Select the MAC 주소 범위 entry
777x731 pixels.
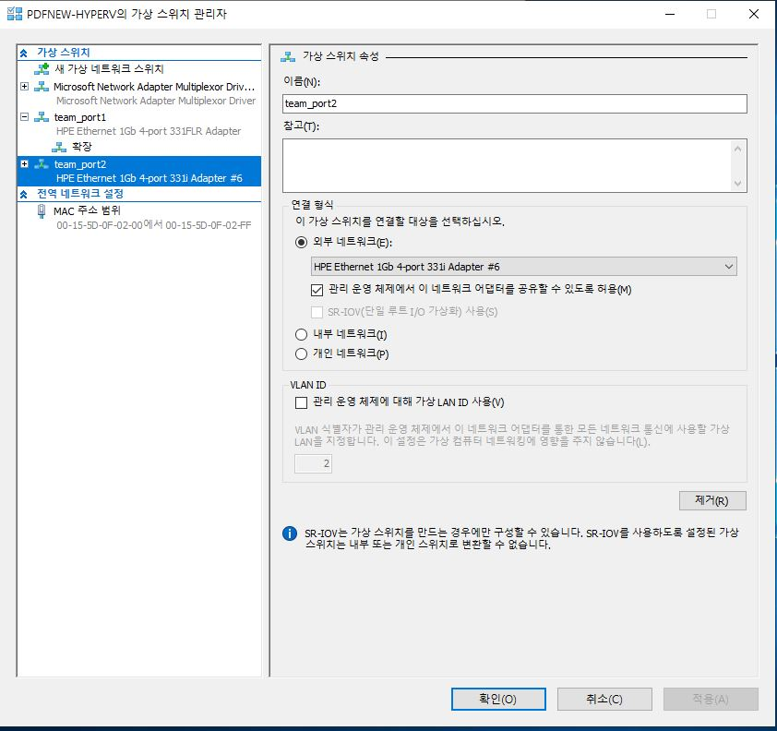click(88, 211)
